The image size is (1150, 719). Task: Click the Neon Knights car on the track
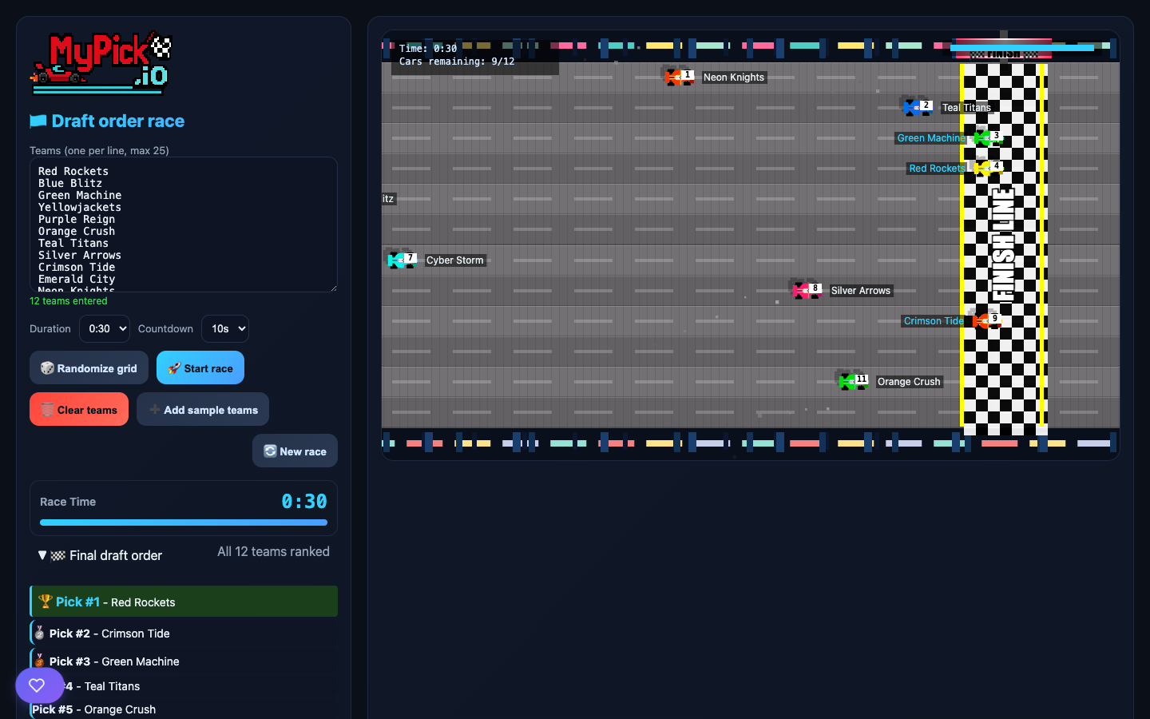(x=677, y=77)
